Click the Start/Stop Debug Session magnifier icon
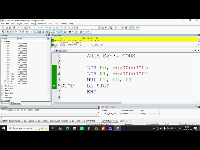 click(x=111, y=27)
